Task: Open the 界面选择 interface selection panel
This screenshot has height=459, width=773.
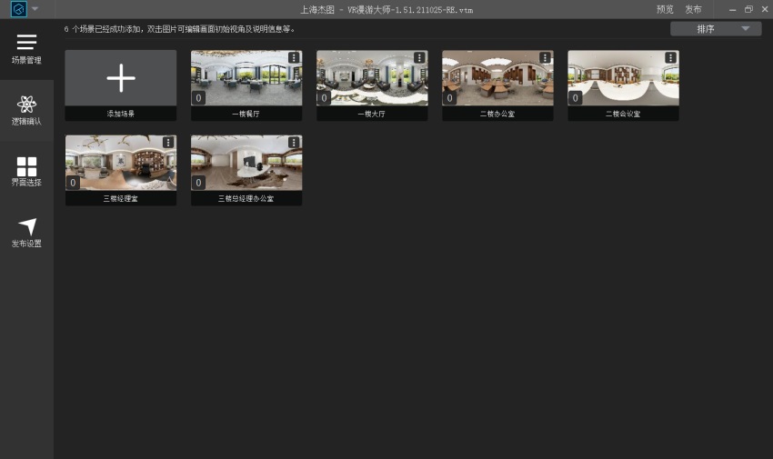Action: click(x=26, y=172)
